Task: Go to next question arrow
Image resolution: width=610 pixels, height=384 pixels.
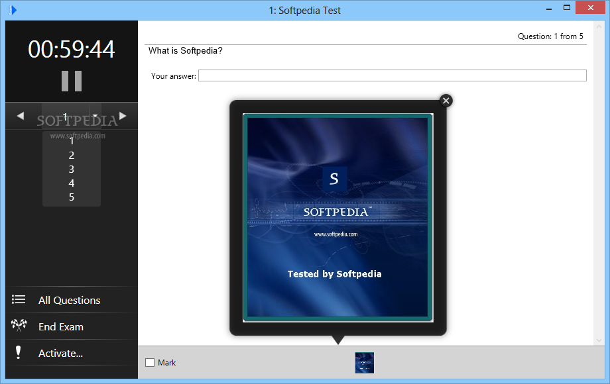Action: tap(123, 116)
